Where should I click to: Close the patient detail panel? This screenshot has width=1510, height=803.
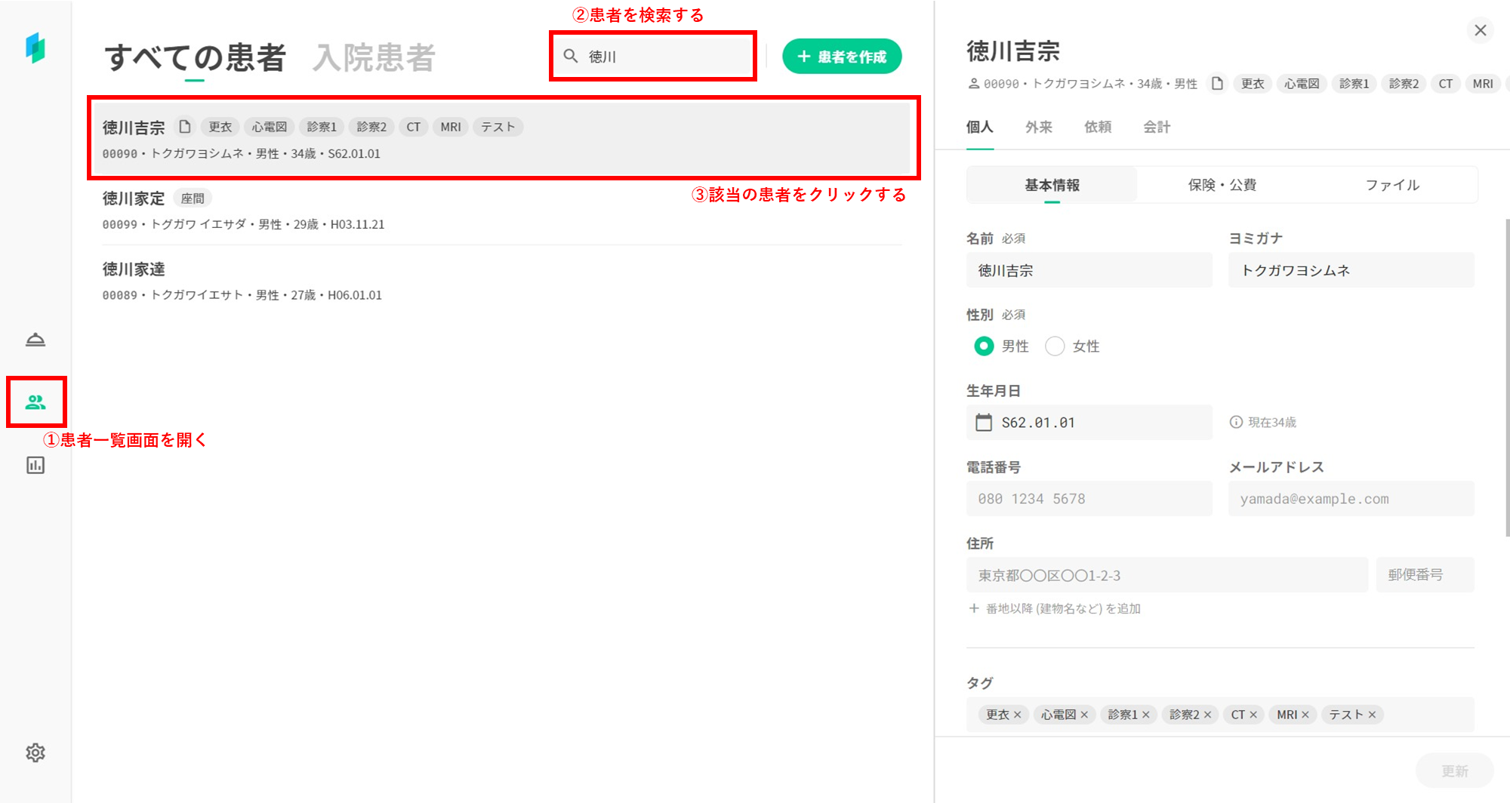pyautogui.click(x=1481, y=30)
